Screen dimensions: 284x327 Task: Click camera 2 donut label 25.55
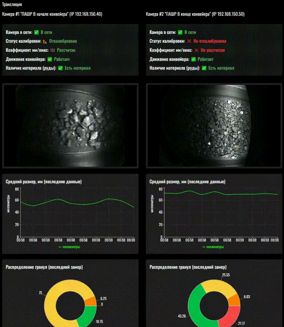[226, 275]
